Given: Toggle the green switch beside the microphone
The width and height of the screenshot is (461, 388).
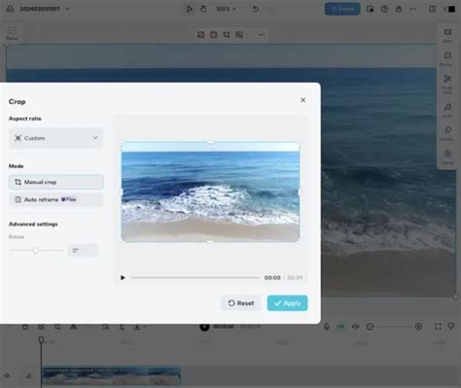Looking at the screenshot, I should pyautogui.click(x=341, y=327).
